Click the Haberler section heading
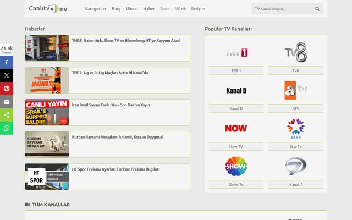The image size is (352, 220). tap(35, 29)
